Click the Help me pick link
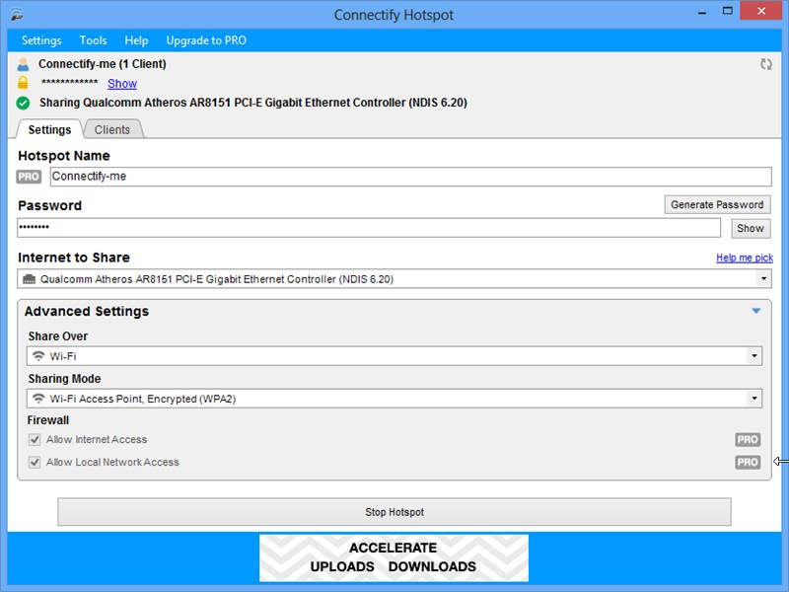789x592 pixels. click(745, 258)
